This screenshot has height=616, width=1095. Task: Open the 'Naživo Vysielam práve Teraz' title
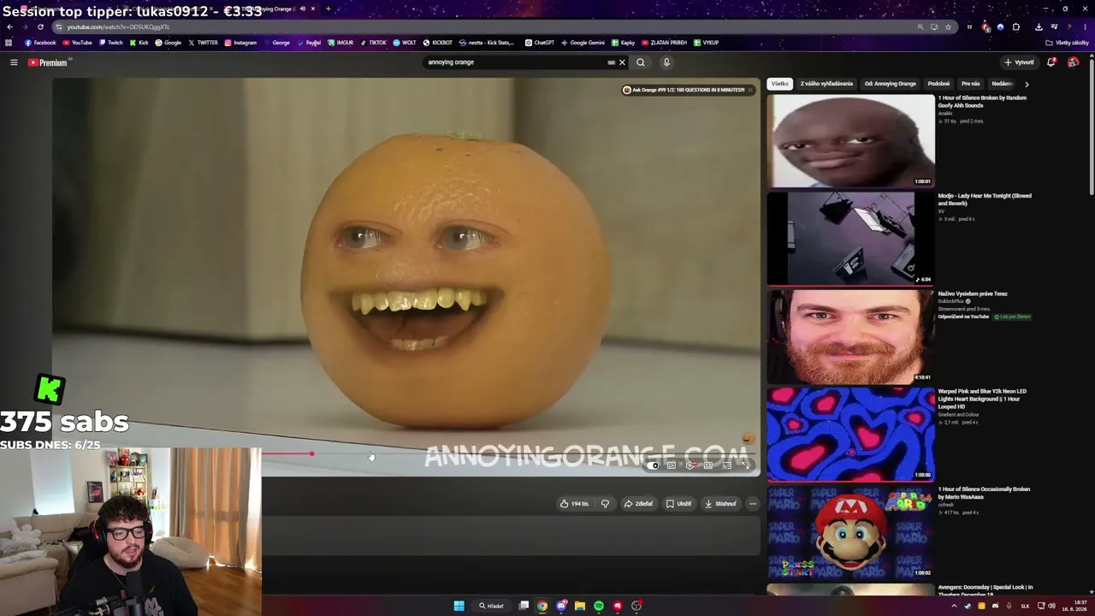coord(973,293)
